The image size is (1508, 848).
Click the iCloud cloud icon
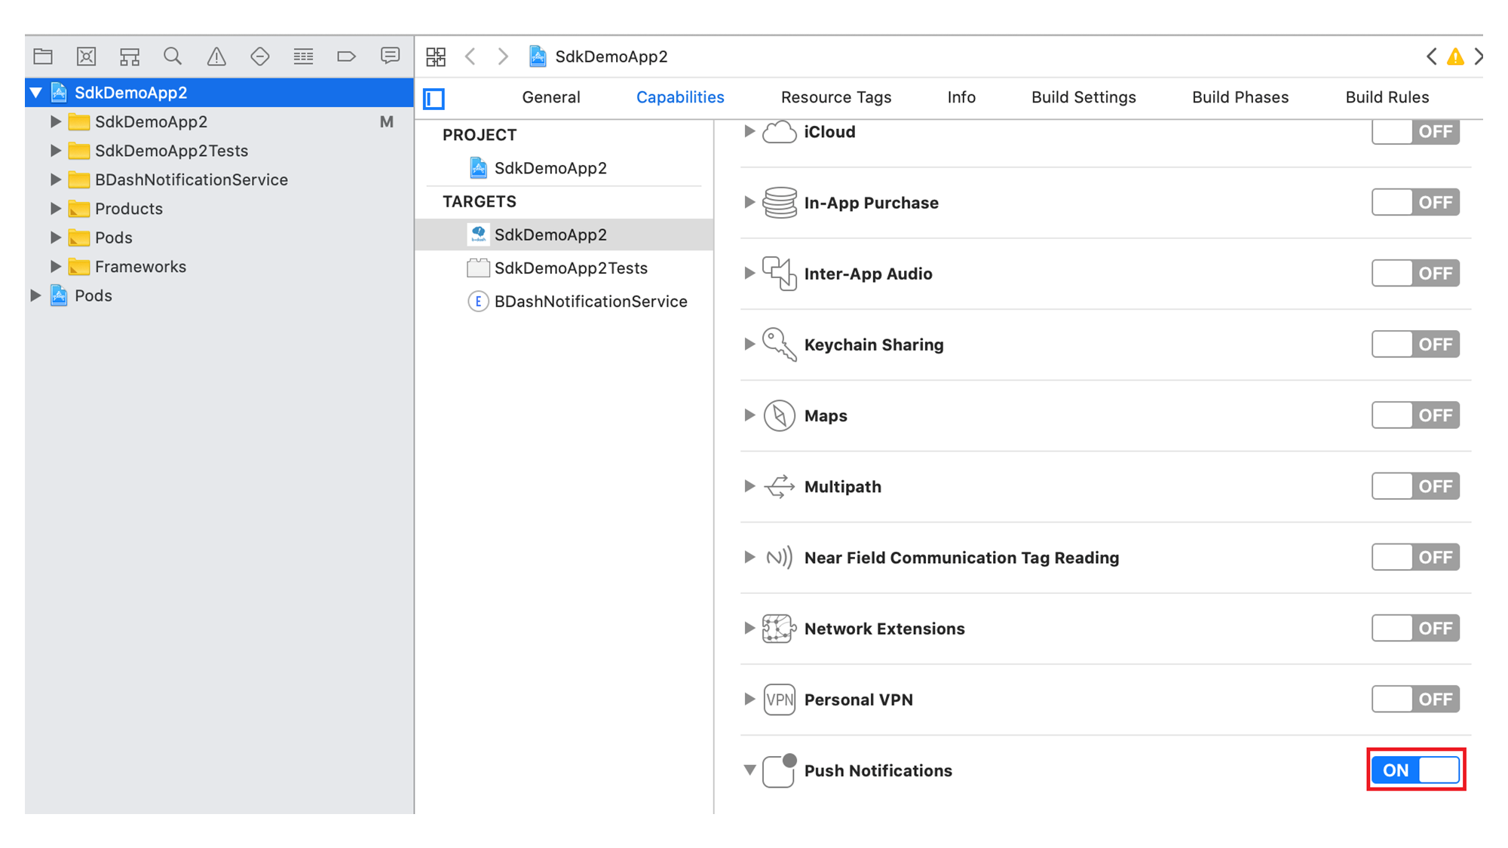tap(779, 132)
